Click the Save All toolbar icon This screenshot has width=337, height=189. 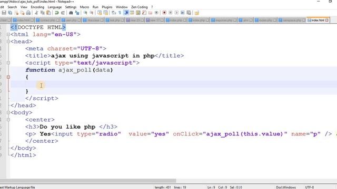[x=10, y=13]
